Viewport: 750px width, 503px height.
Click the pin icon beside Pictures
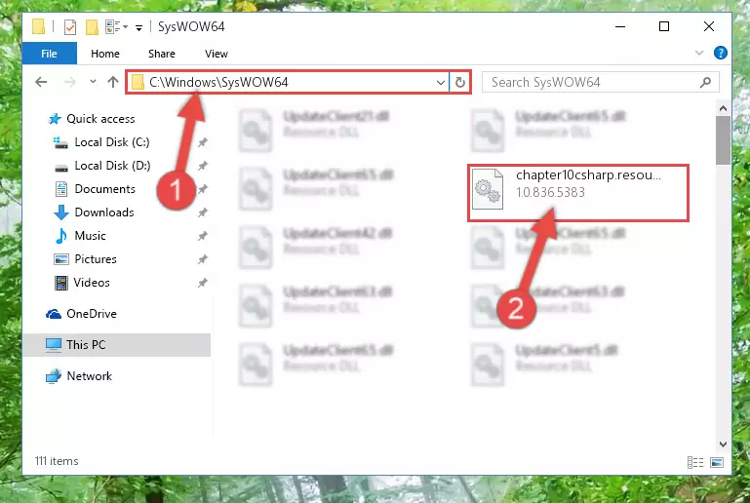203,259
